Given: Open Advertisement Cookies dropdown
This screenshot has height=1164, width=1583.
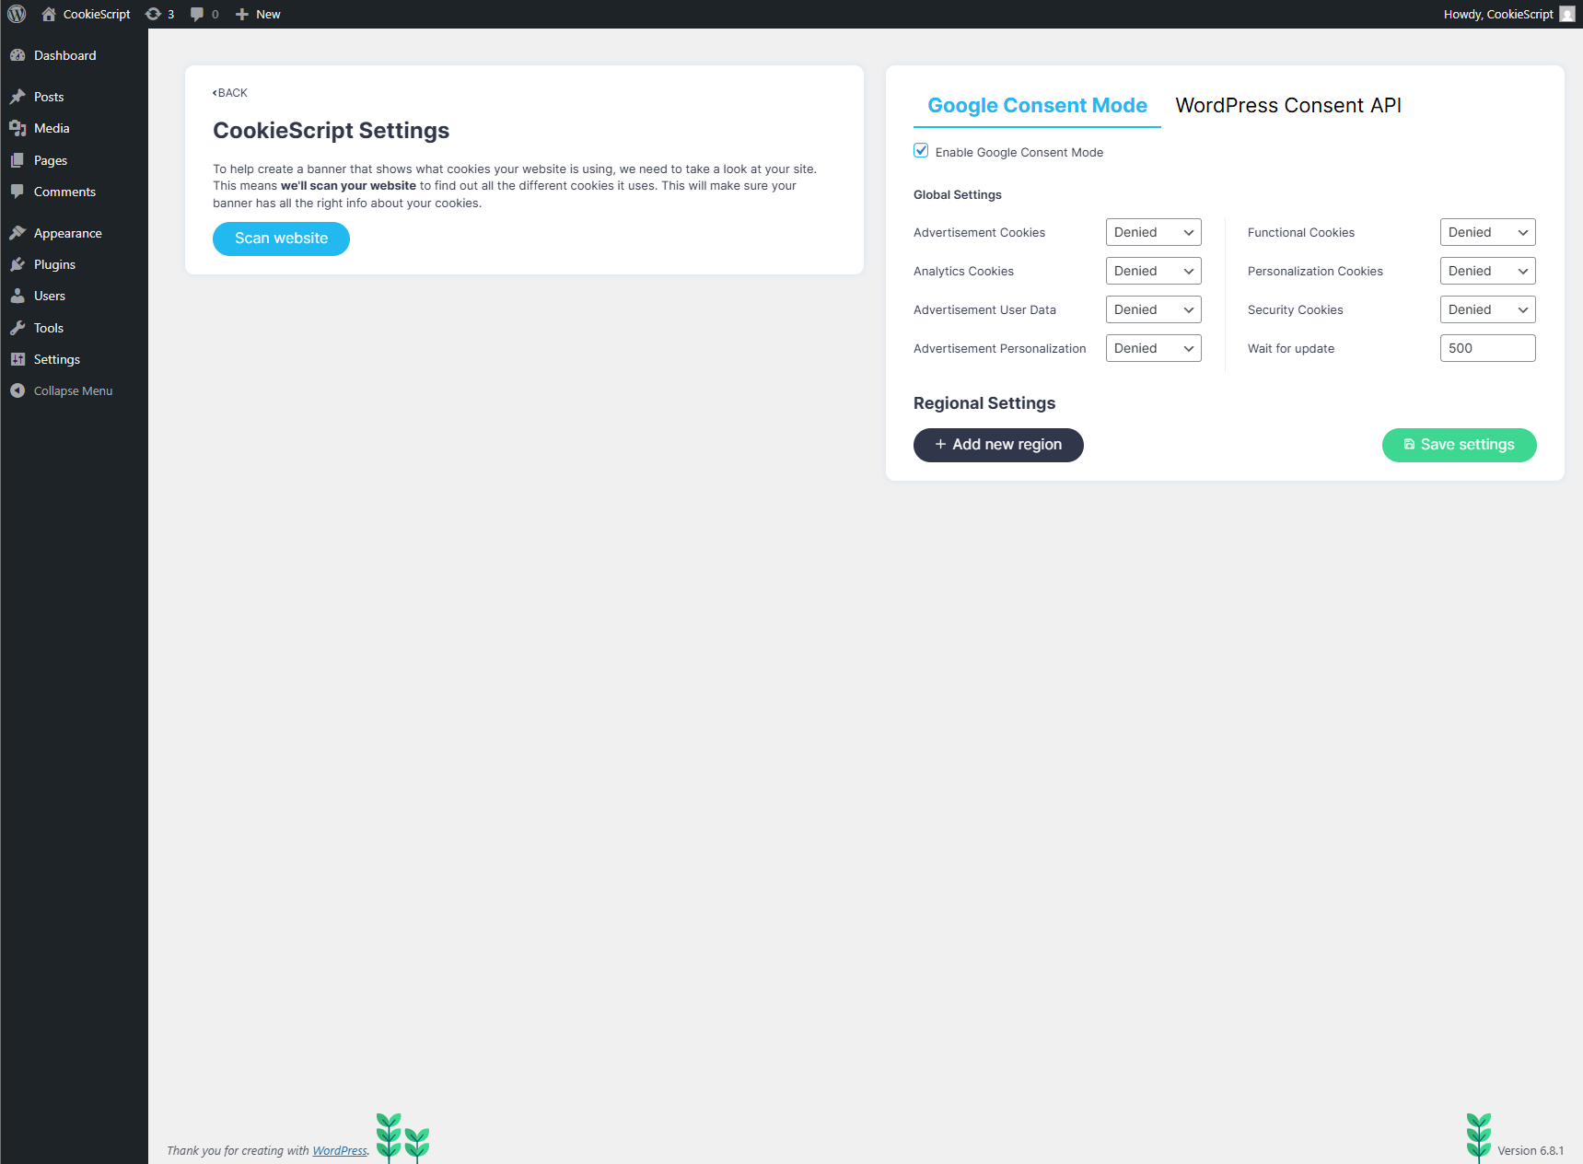Looking at the screenshot, I should tap(1153, 232).
